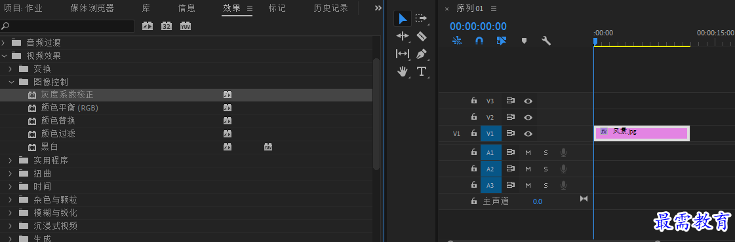Collapse the 图像控制 folder
The image size is (735, 242).
pos(11,82)
